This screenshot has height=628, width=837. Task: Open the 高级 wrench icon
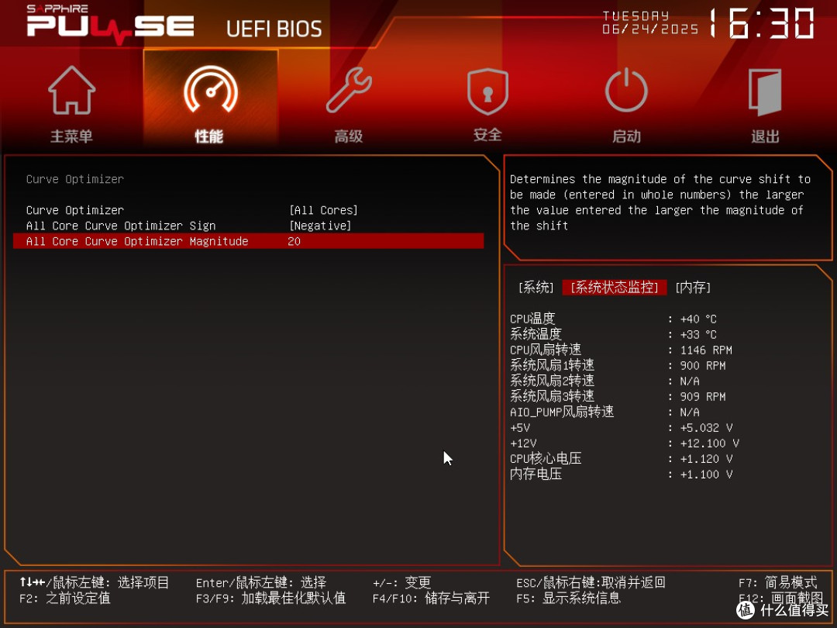[349, 90]
